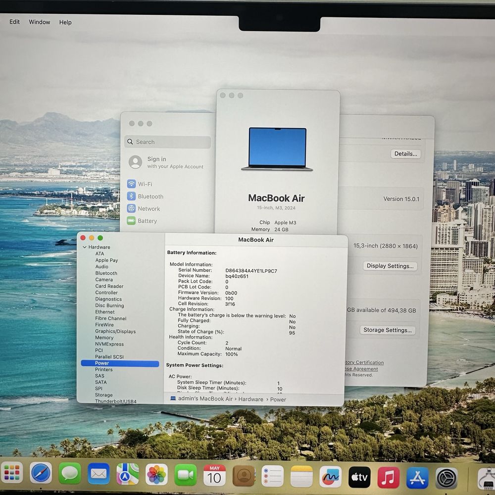
Task: Select the highlighted Power row in sidebar
Action: (x=120, y=363)
